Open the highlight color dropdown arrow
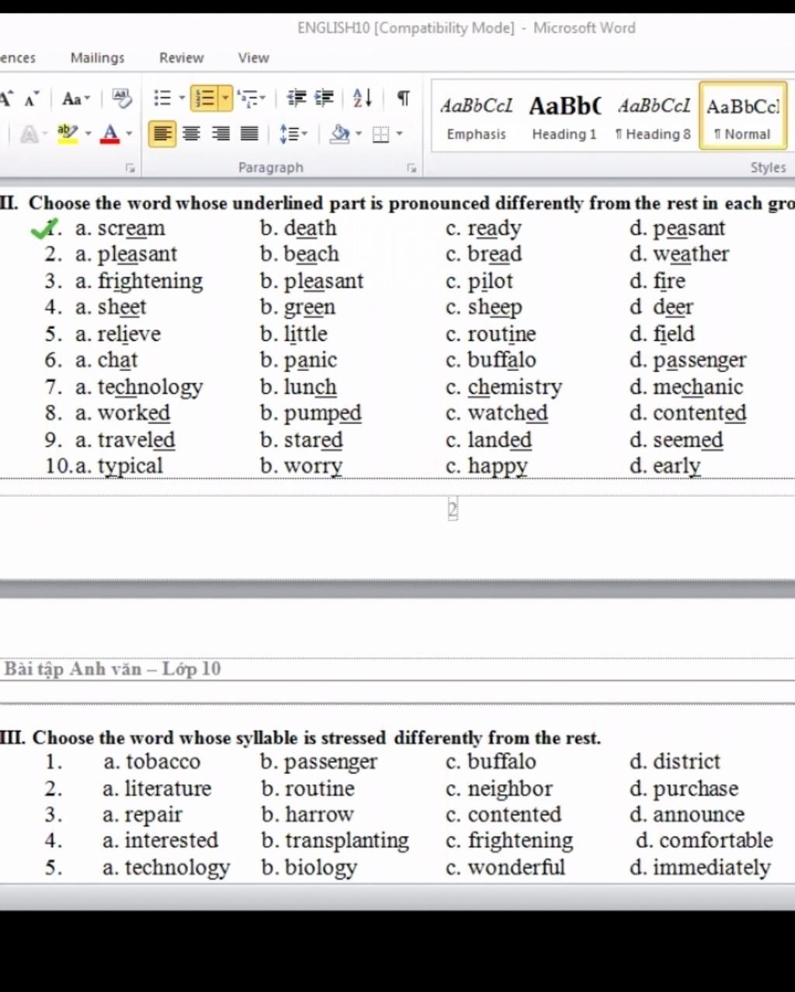 [x=88, y=134]
